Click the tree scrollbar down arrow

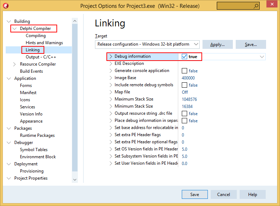pos(75,180)
